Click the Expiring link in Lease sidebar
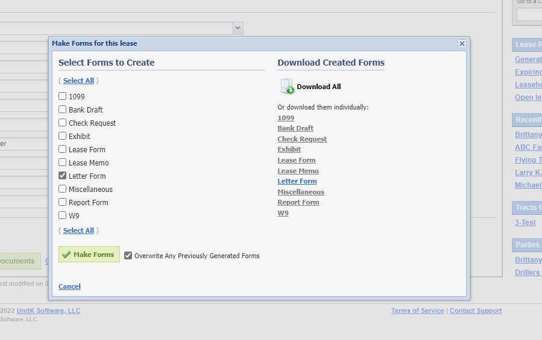The height and width of the screenshot is (340, 542). (x=528, y=72)
